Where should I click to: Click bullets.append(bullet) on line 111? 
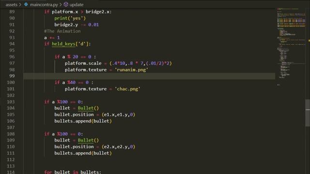(83, 153)
